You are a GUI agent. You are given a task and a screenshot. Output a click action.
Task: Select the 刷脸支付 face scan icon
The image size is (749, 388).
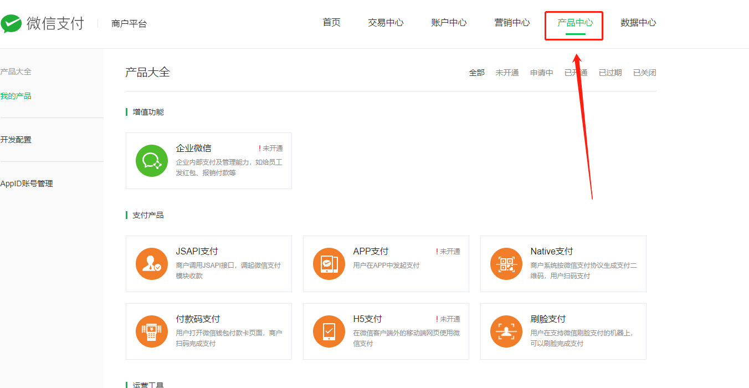[x=506, y=331]
